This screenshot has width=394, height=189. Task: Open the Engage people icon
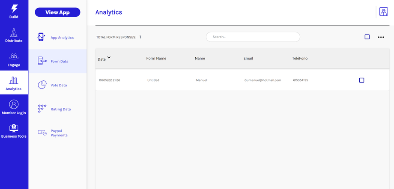coord(14,56)
